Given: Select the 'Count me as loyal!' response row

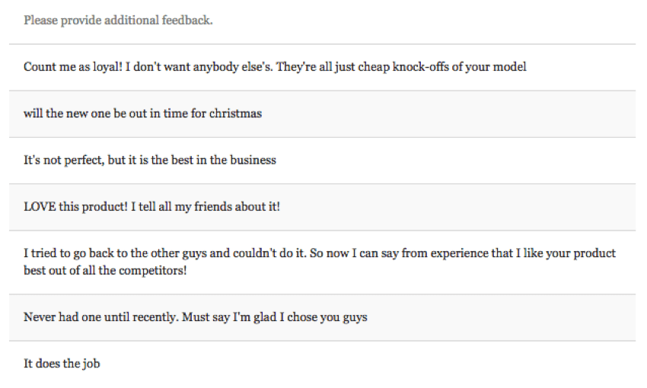Looking at the screenshot, I should pos(275,67).
